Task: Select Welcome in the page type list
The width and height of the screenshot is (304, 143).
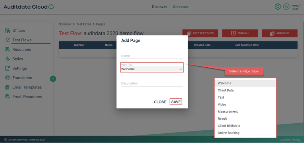Action: point(245,83)
